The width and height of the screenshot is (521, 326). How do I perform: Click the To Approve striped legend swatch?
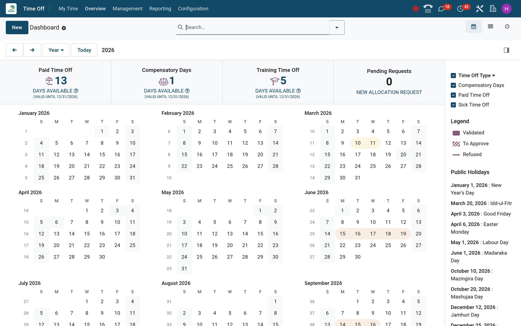(x=456, y=144)
